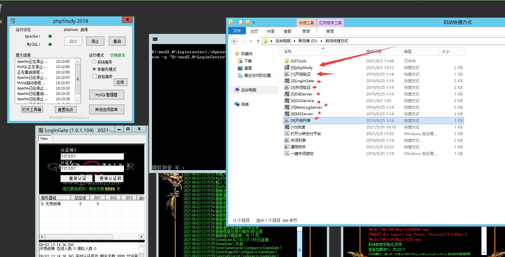Enable the 自检服务 checkbox

tap(95, 77)
